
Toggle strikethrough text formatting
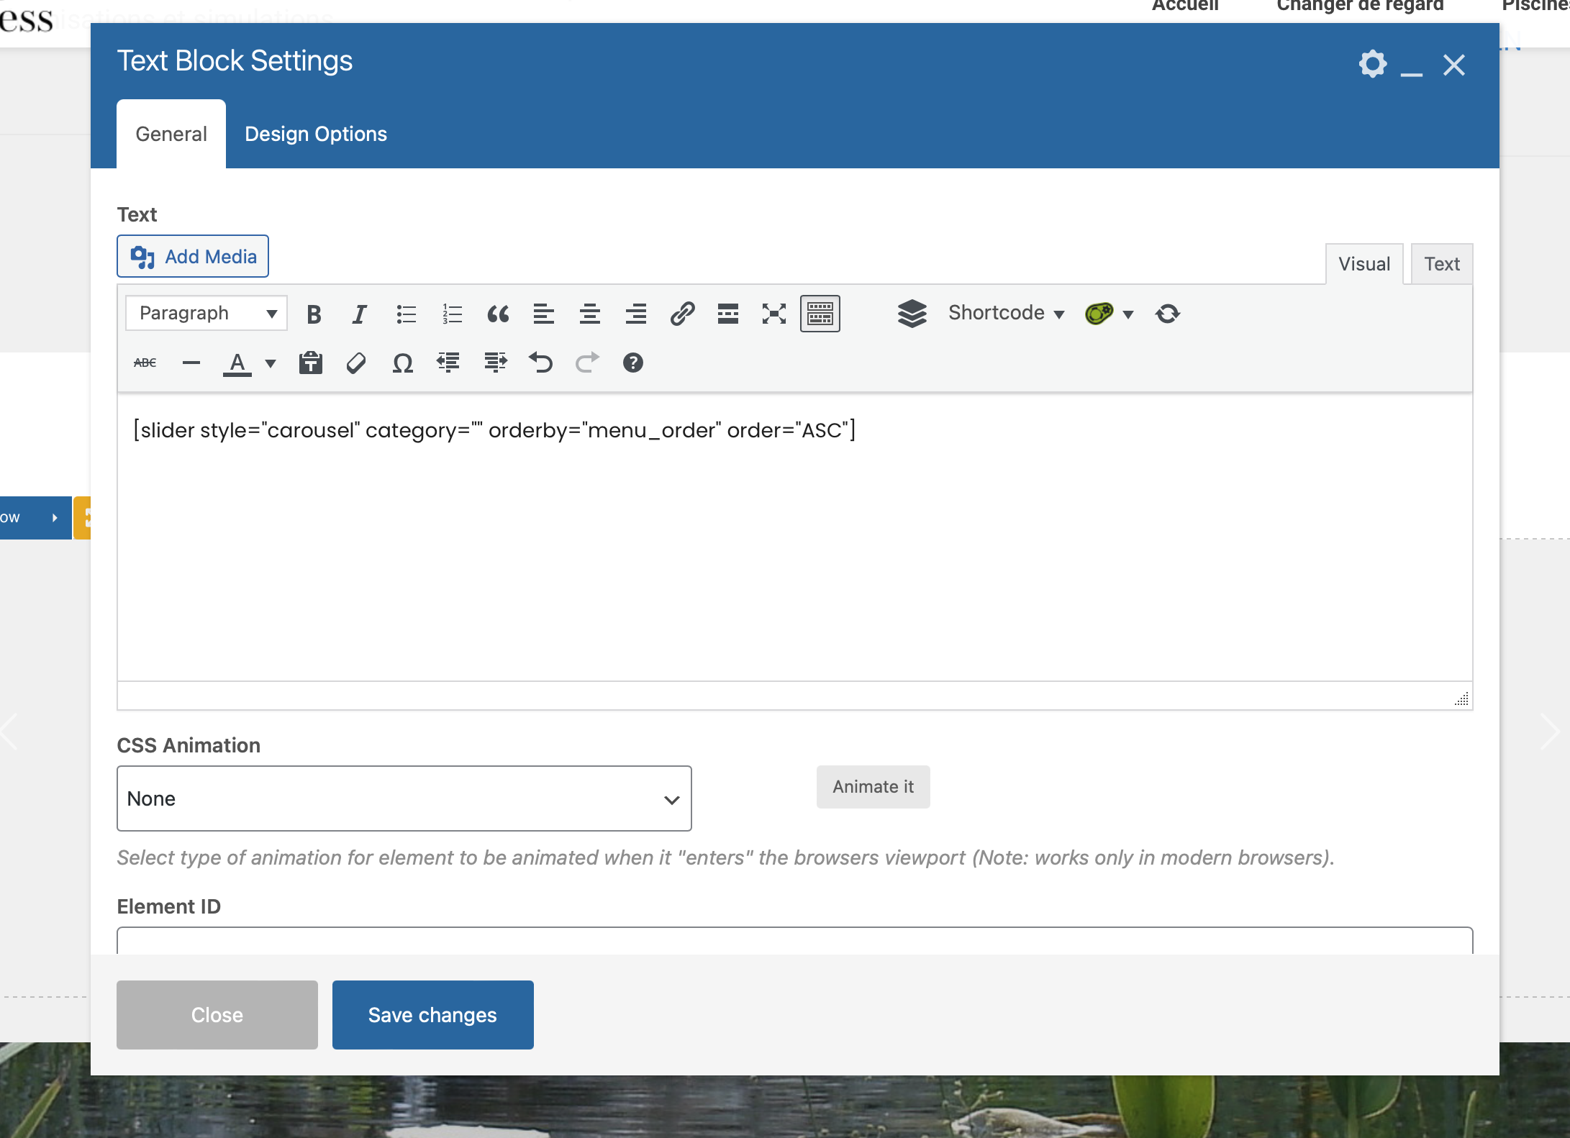click(145, 362)
